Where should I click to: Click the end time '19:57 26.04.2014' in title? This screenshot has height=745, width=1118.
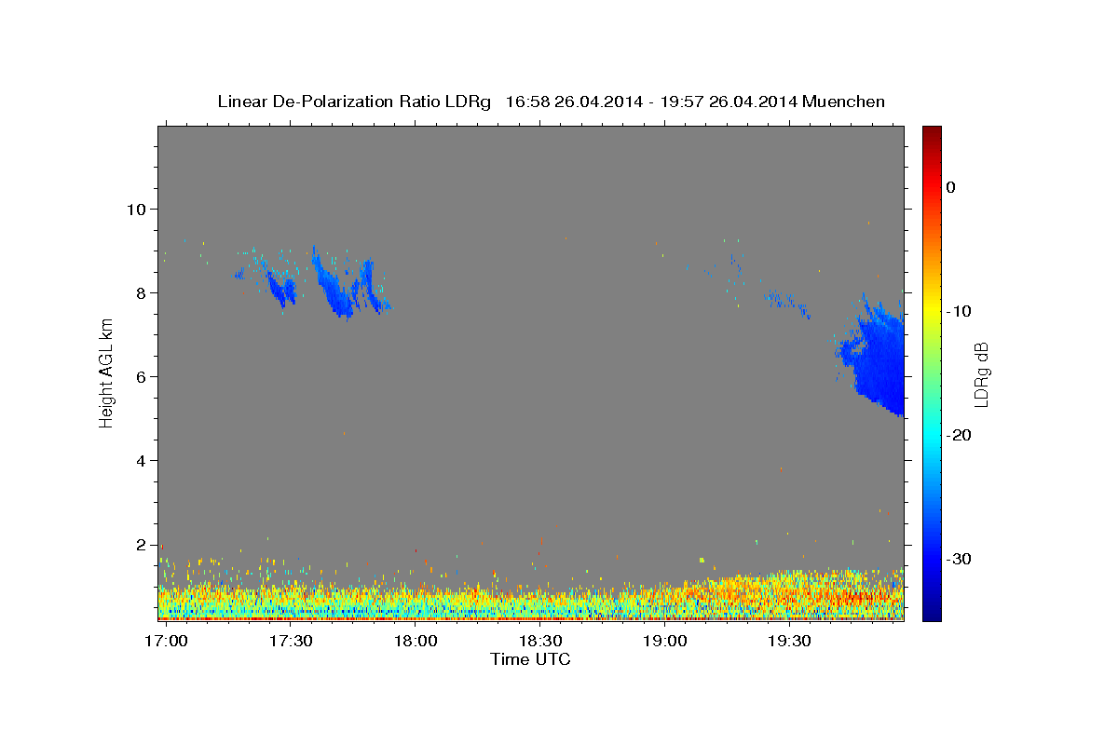[x=729, y=102]
